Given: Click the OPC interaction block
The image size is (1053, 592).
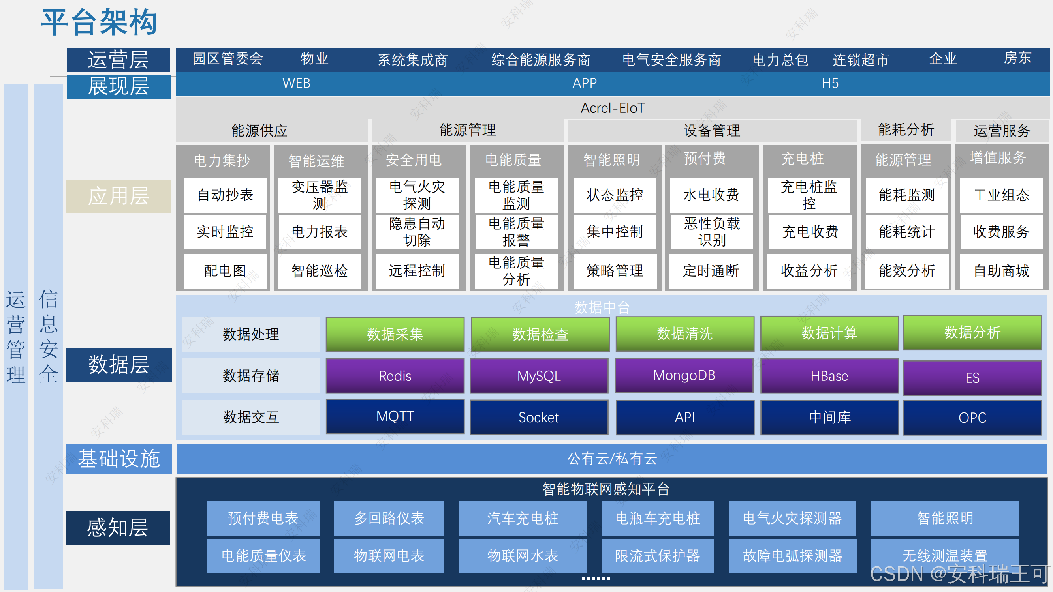Looking at the screenshot, I should [x=972, y=418].
